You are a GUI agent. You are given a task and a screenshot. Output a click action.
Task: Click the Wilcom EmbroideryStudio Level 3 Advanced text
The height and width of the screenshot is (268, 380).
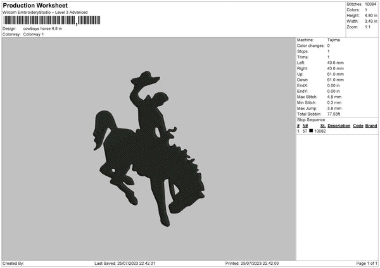45,13
